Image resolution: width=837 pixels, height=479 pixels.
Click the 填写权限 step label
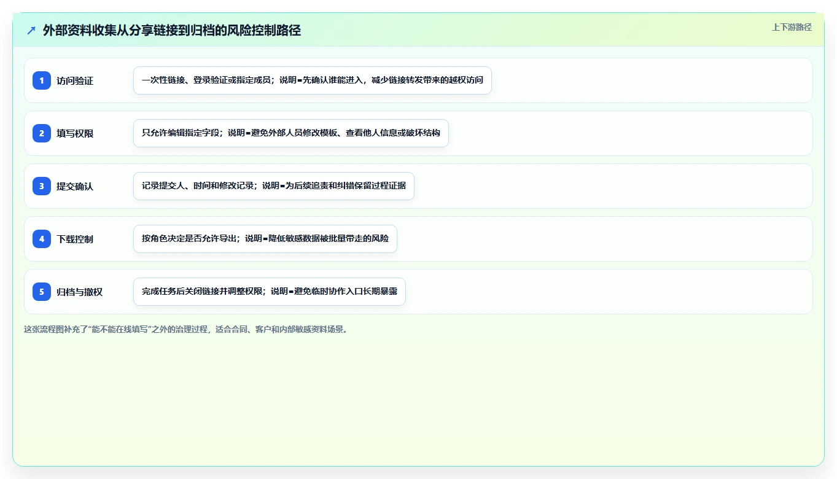point(75,133)
